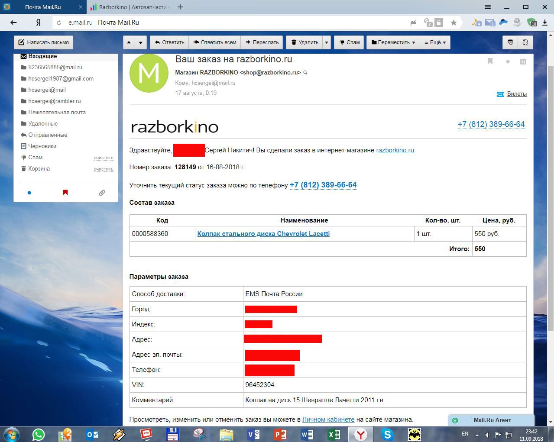Open the Ещё dropdown menu

434,42
